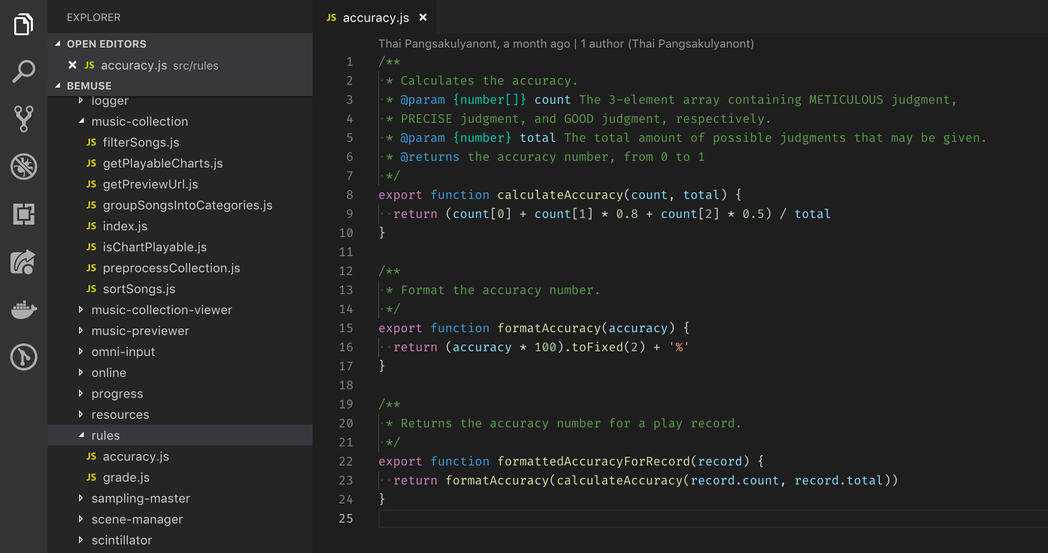The width and height of the screenshot is (1048, 553).
Task: Collapse the rules folder
Action: (x=81, y=435)
